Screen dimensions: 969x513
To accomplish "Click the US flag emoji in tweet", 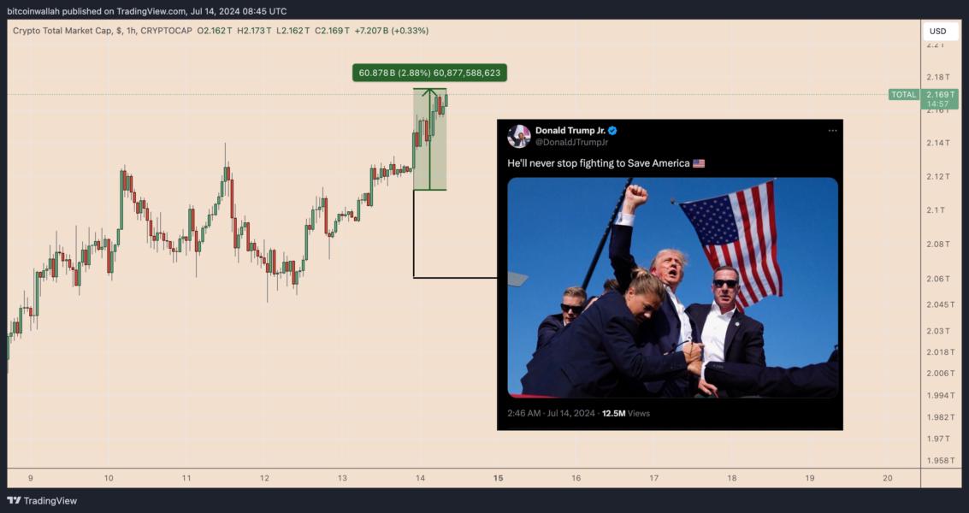I will [699, 163].
